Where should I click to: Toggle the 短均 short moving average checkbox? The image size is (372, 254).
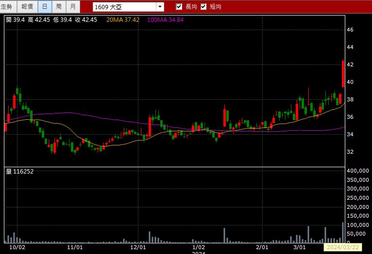tap(203, 7)
